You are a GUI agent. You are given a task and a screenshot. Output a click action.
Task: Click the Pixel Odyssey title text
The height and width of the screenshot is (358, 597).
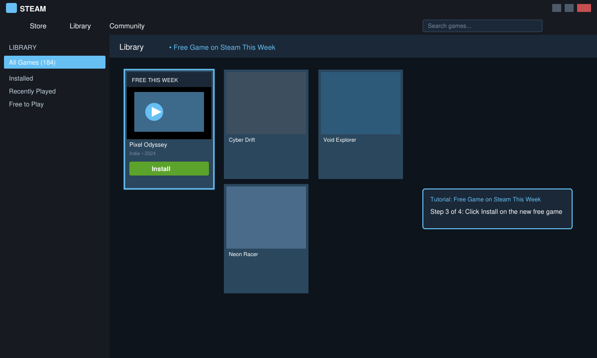click(x=148, y=145)
